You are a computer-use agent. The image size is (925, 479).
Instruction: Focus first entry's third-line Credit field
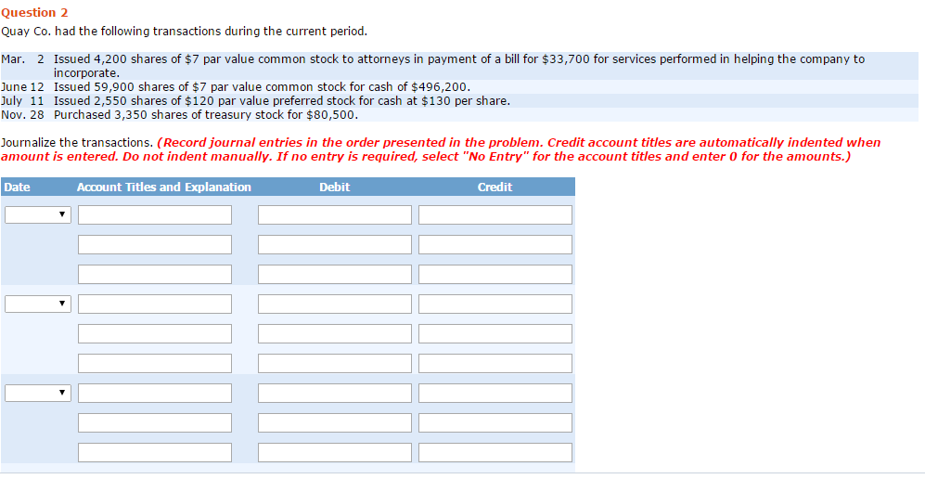[495, 274]
